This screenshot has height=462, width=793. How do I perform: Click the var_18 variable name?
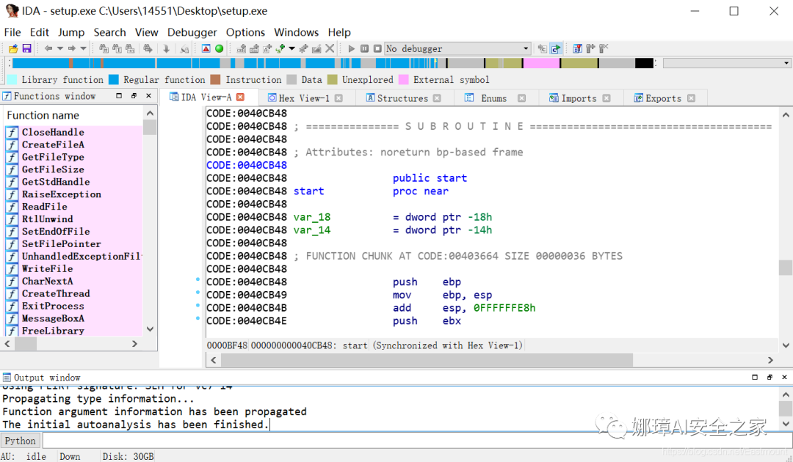(x=311, y=217)
